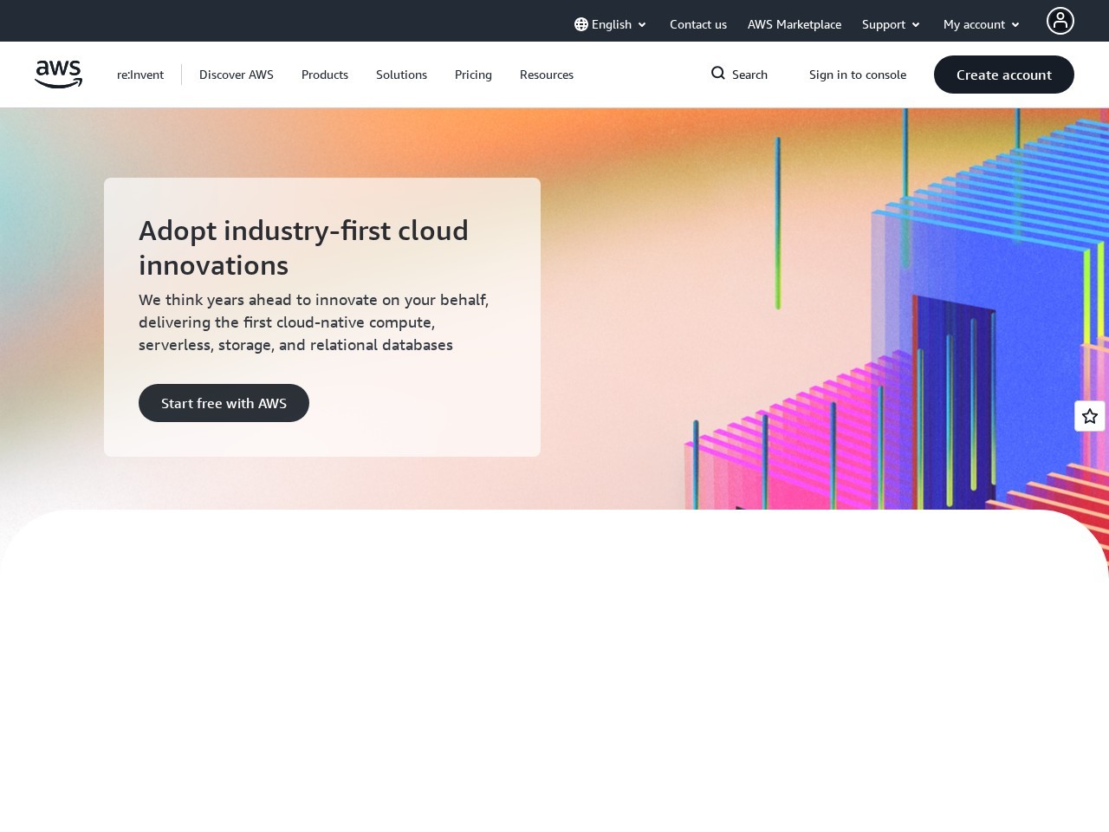Screen dimensions: 1109x832
Task: Expand the My account dropdown chevron
Action: 1015,25
